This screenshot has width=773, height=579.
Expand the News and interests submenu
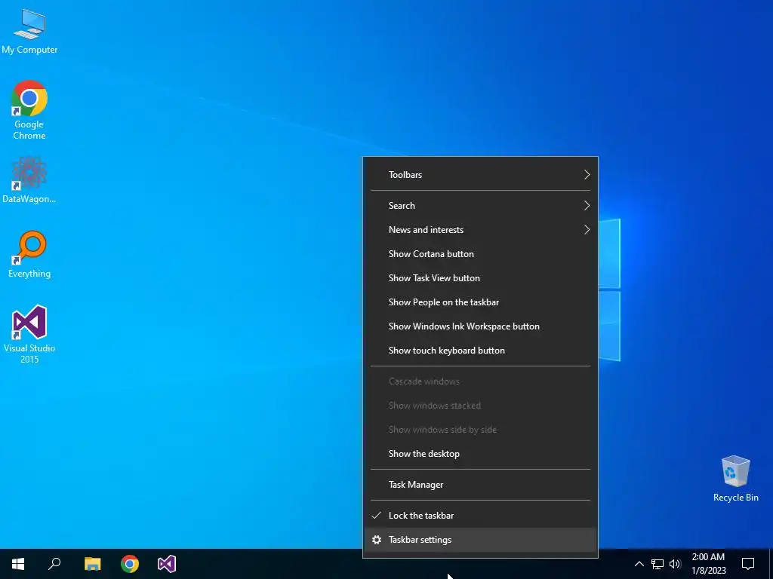point(480,230)
